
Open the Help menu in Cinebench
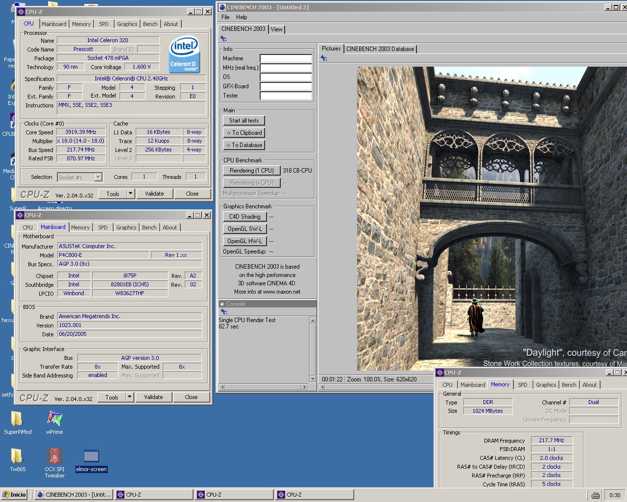241,17
